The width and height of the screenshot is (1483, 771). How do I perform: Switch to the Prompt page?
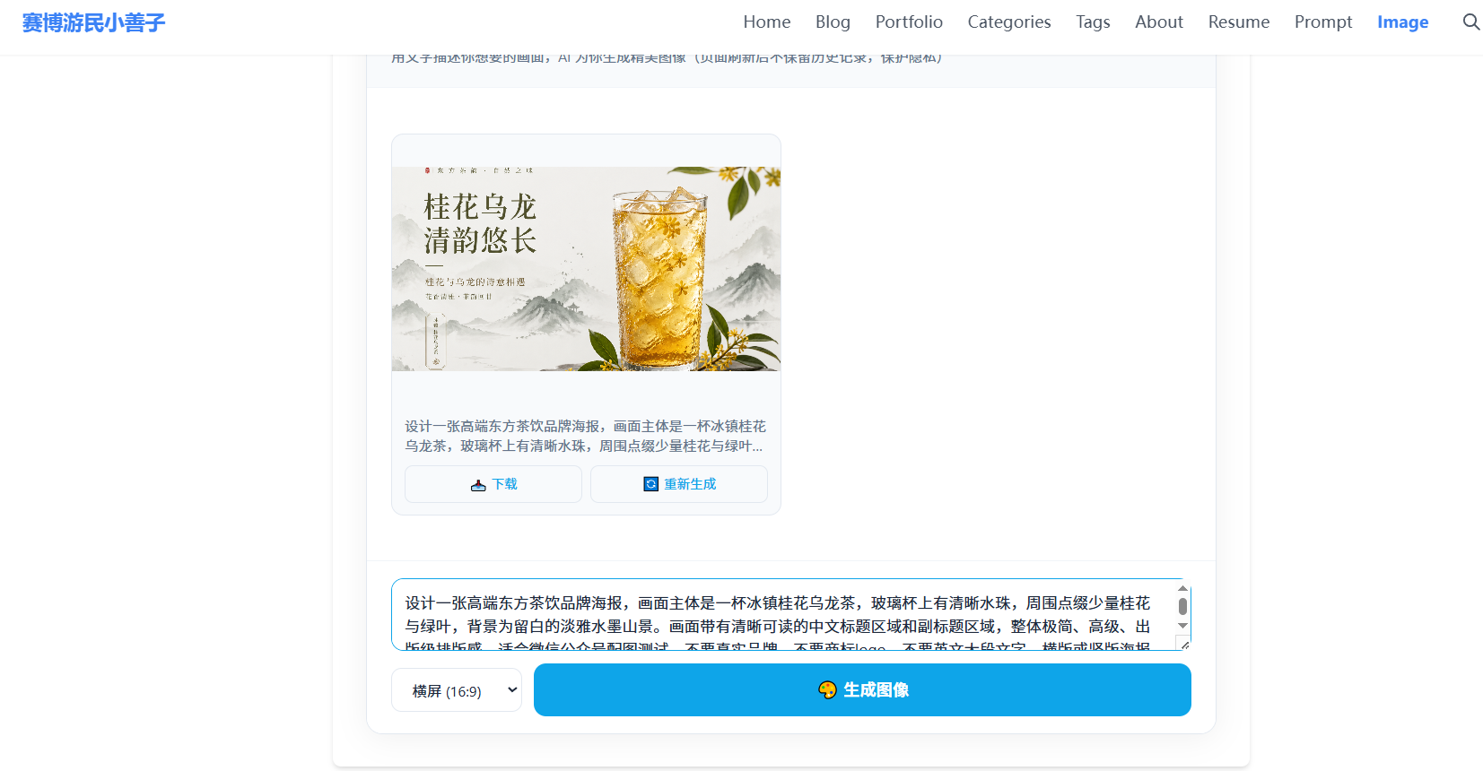1322,22
